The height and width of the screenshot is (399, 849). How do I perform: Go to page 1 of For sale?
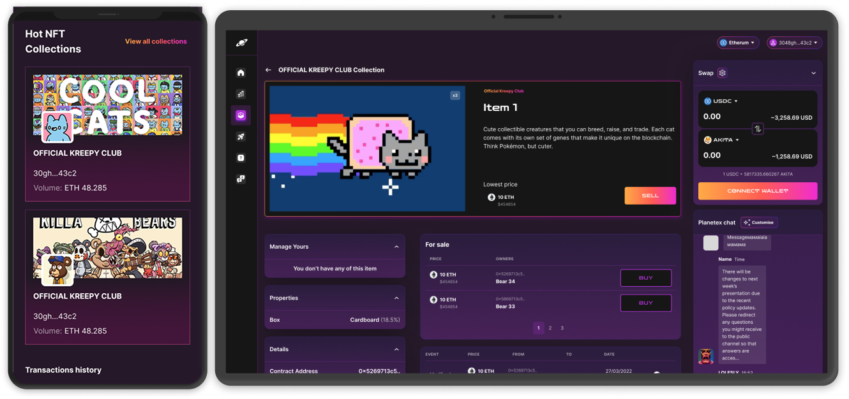[538, 328]
